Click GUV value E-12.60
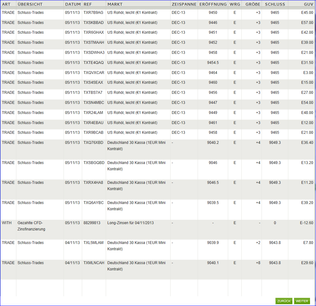The image size is (316, 306). click(x=307, y=223)
